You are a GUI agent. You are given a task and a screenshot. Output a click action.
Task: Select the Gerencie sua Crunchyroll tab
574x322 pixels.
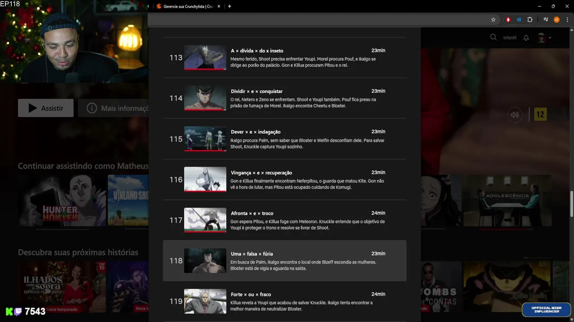(x=188, y=6)
